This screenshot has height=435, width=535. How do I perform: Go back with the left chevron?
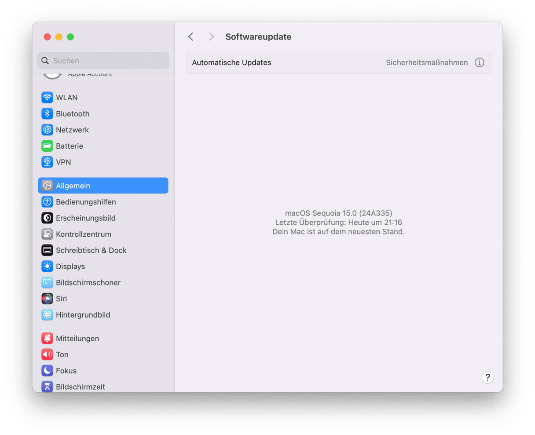click(x=191, y=37)
